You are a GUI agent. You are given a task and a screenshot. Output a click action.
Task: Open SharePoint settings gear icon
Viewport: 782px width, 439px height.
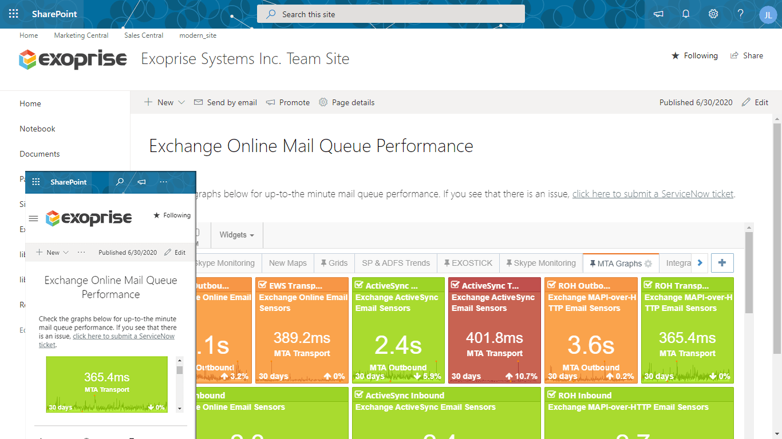tap(713, 14)
